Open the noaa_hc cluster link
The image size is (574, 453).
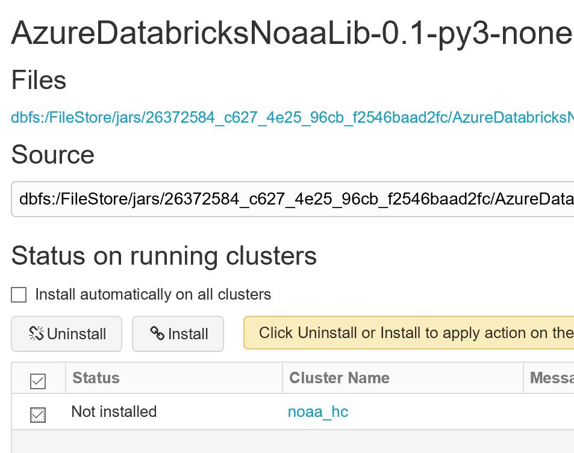(x=318, y=412)
